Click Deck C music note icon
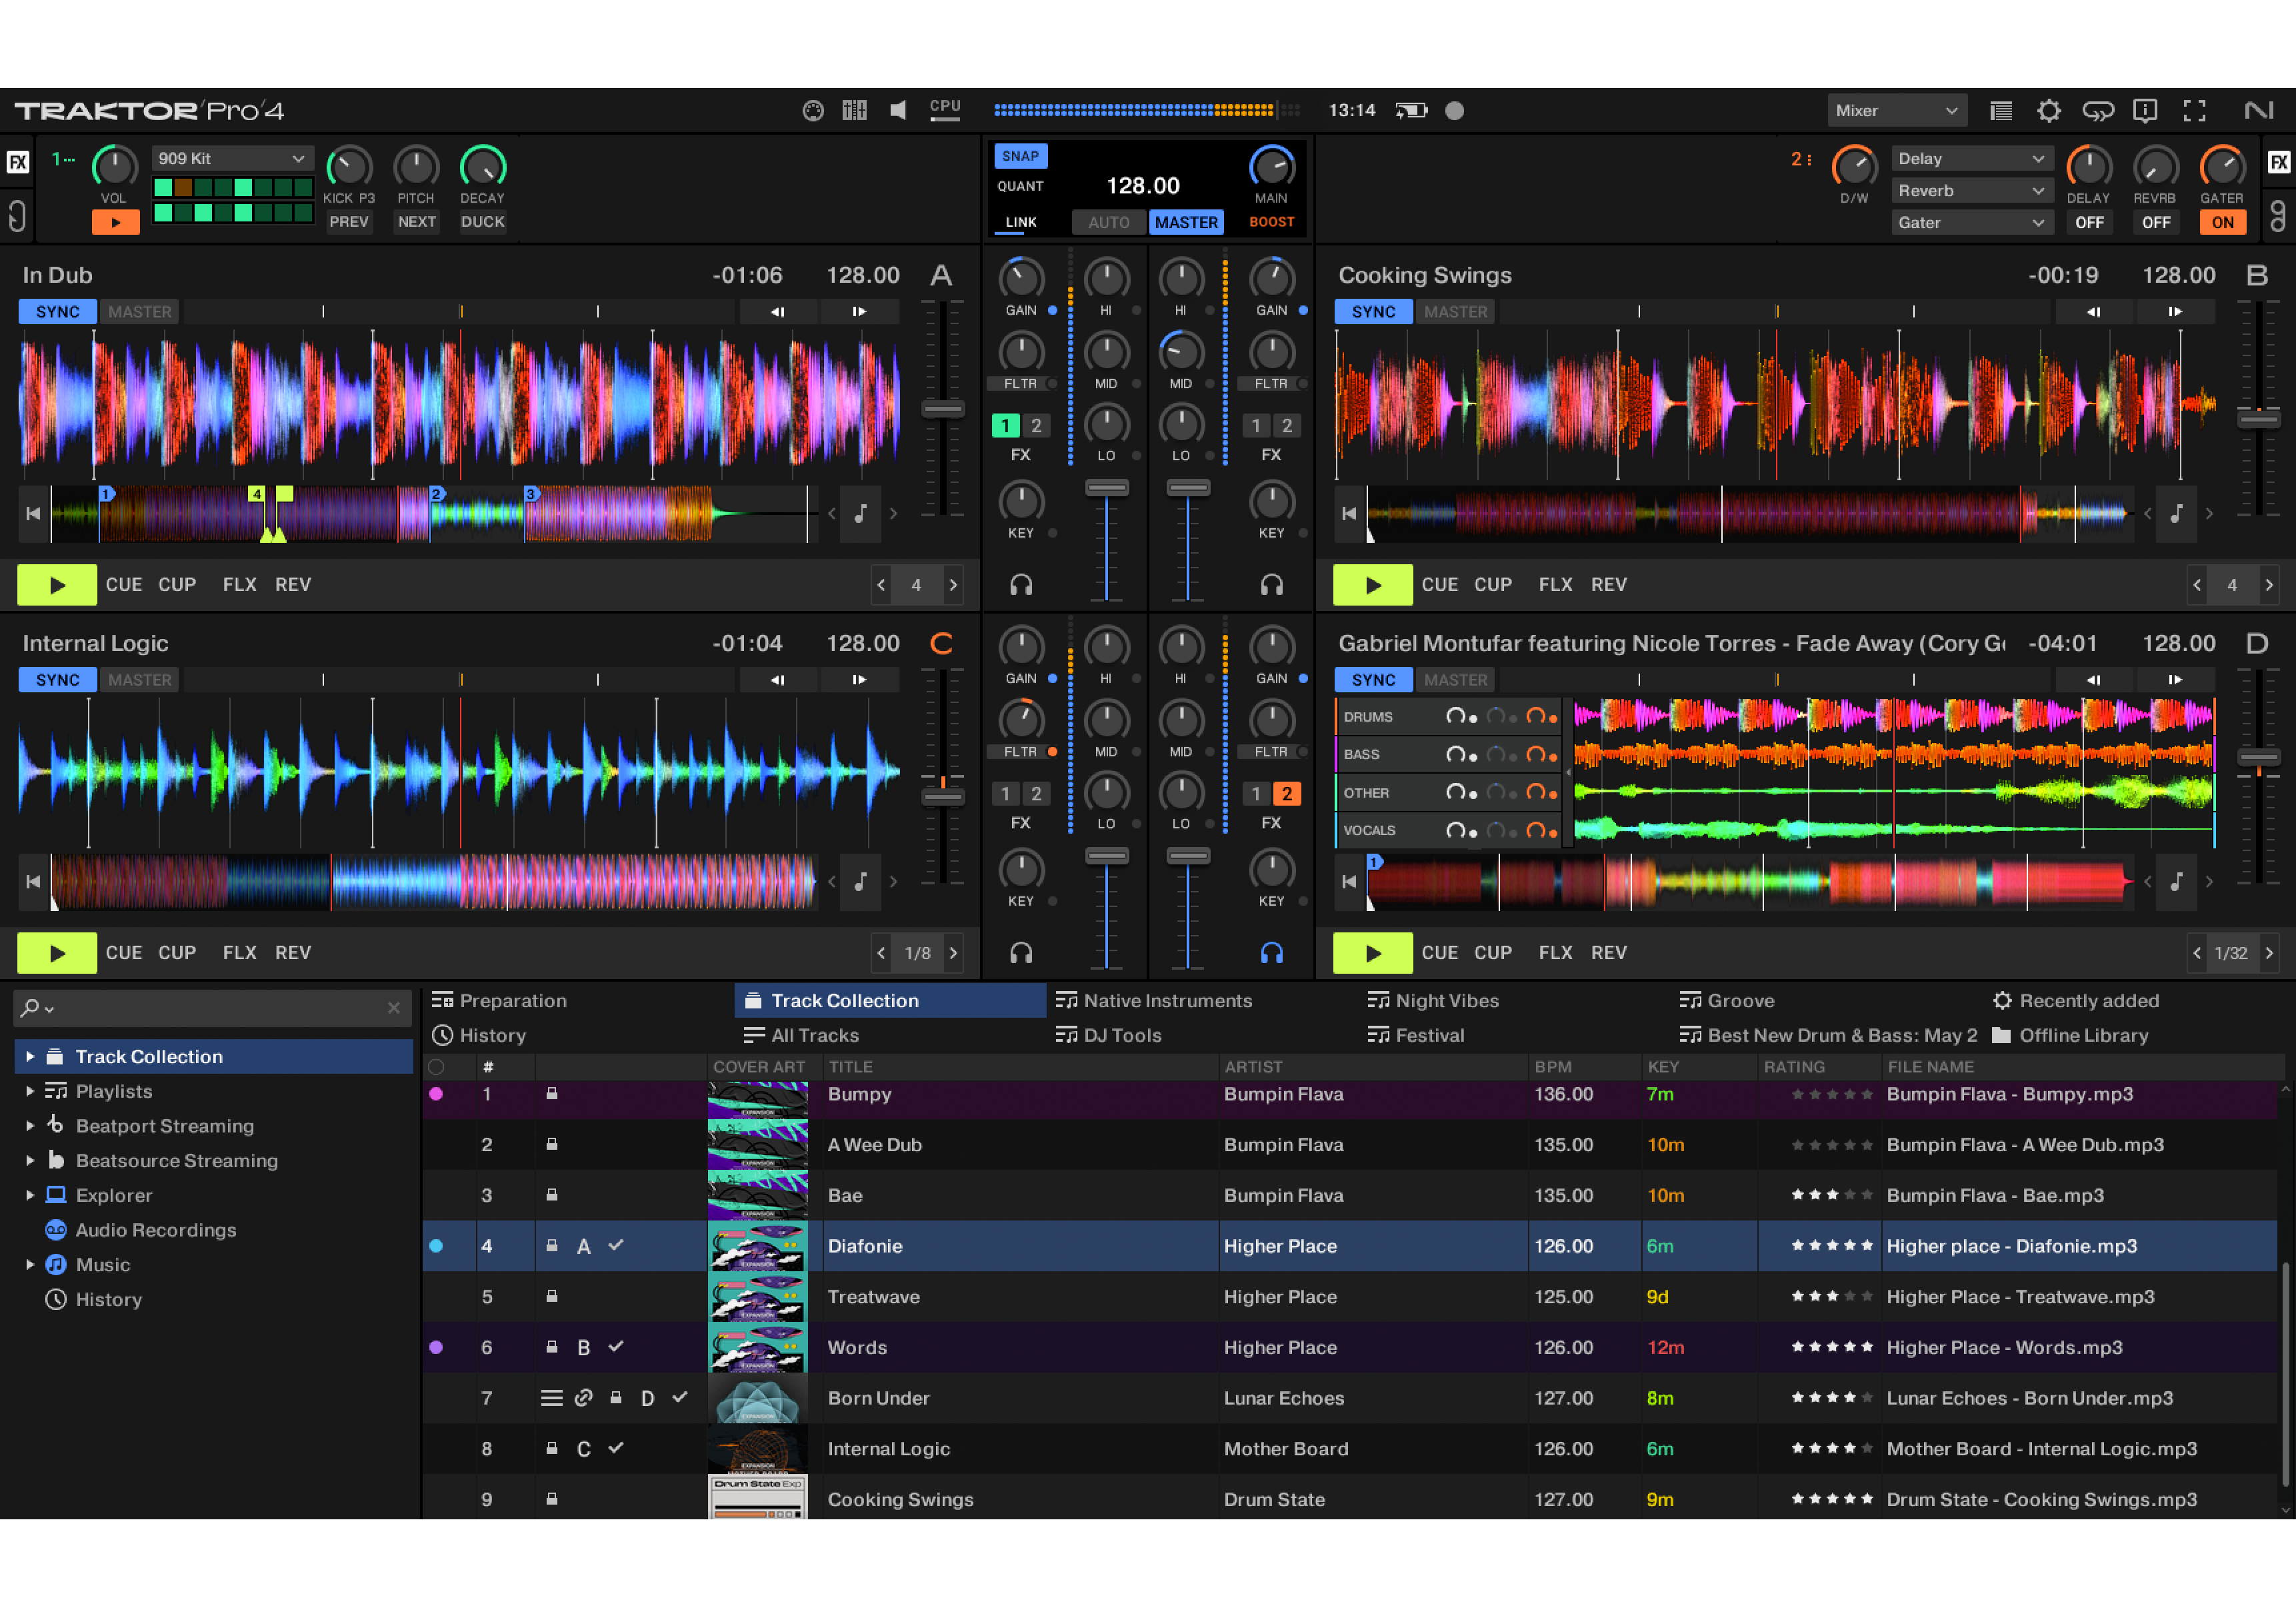Viewport: 2296px width, 1608px height. 860,882
